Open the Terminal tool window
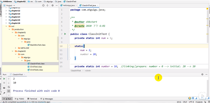 (x=32, y=99)
